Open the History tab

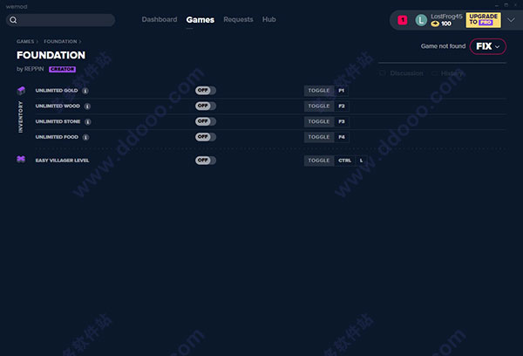[452, 73]
